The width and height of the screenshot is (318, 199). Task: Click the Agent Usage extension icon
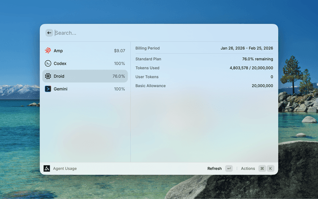(47, 169)
